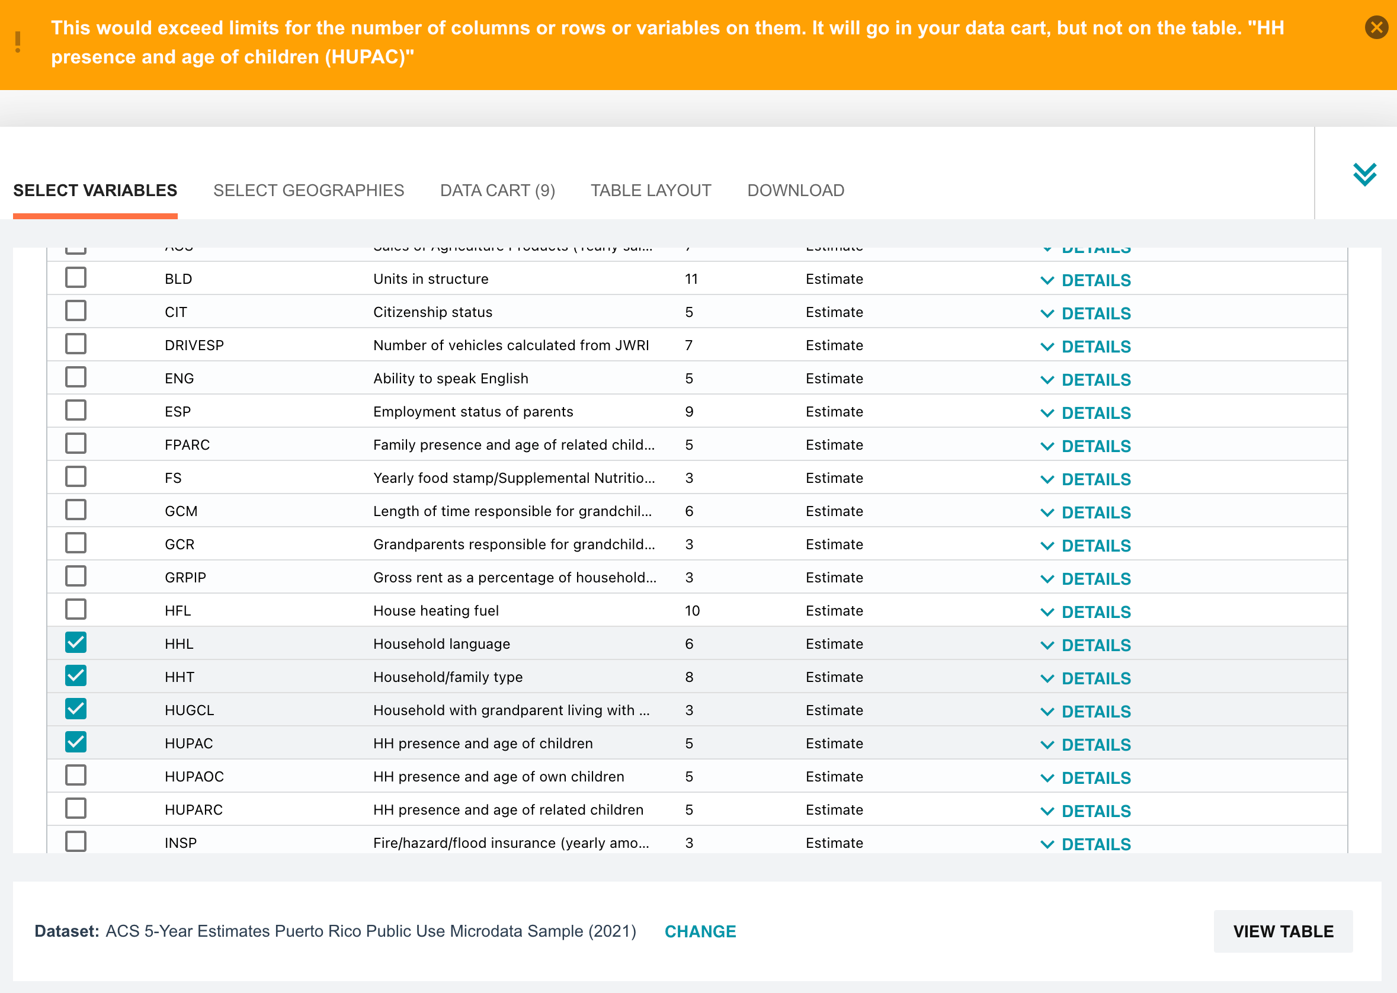Click the HUGCL variable row name
1397x993 pixels.
(189, 710)
